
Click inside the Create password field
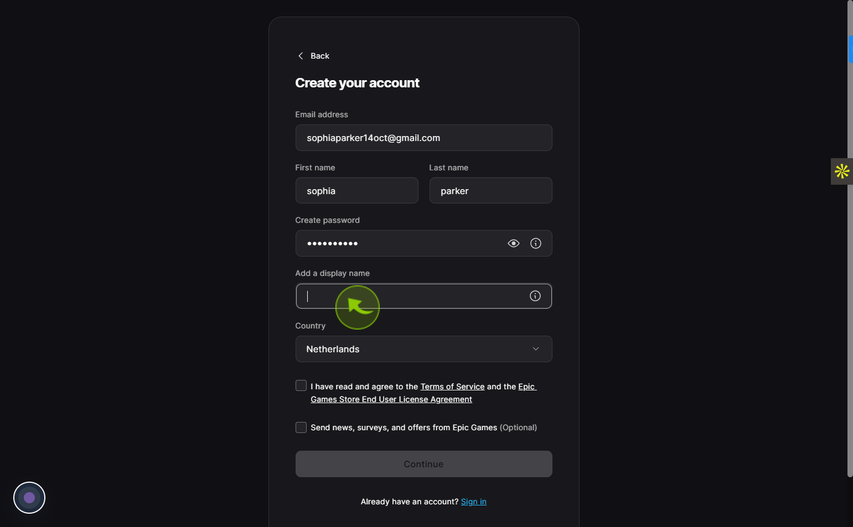(x=399, y=243)
